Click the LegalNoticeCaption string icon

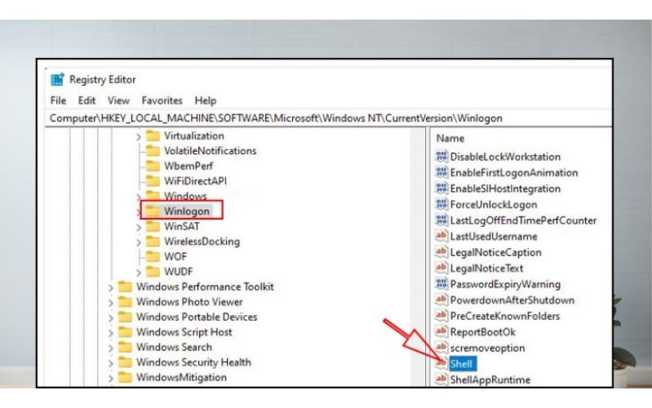pyautogui.click(x=441, y=251)
